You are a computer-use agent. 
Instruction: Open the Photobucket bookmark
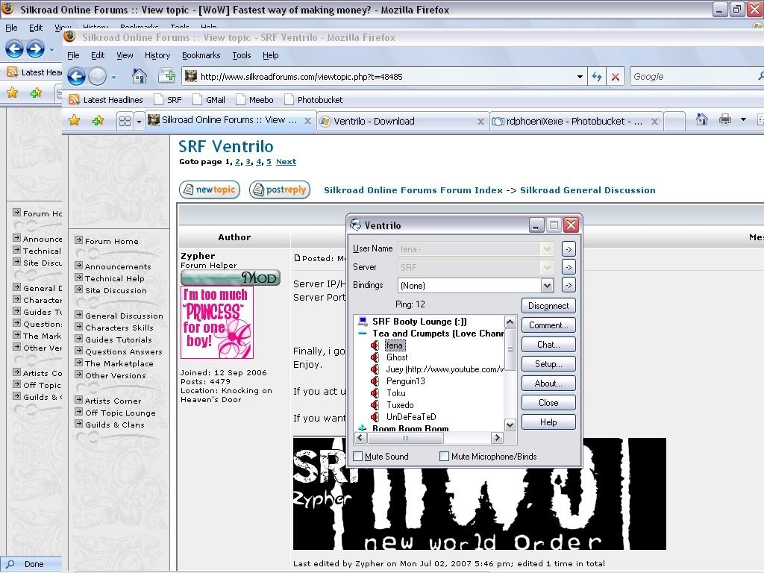[314, 100]
